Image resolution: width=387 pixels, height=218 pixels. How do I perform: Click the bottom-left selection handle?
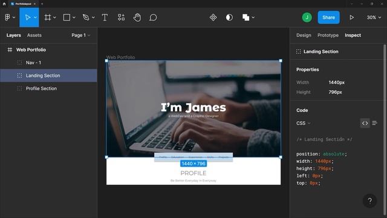coord(106,157)
